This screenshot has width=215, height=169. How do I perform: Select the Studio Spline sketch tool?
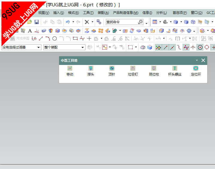82,38
